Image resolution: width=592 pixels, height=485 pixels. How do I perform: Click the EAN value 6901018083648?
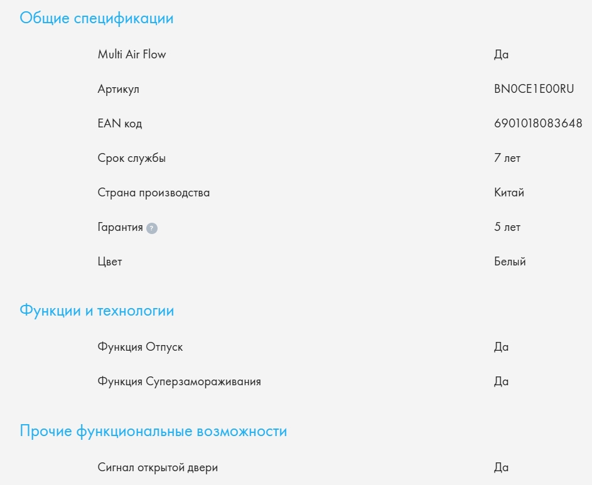(538, 124)
